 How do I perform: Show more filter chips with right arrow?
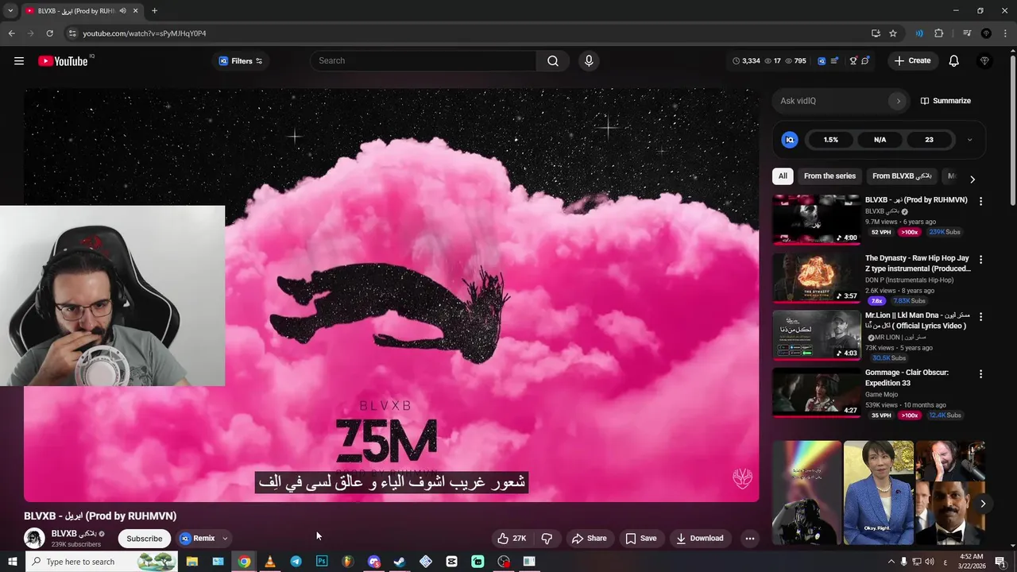pos(972,180)
